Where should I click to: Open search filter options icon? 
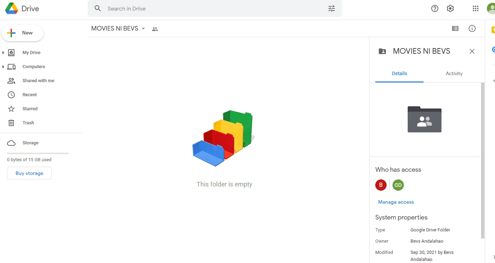tap(332, 8)
